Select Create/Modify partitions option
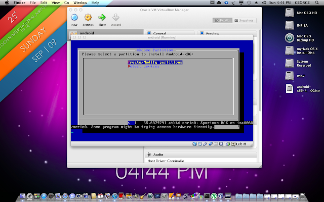The image size is (324, 202). [x=155, y=62]
